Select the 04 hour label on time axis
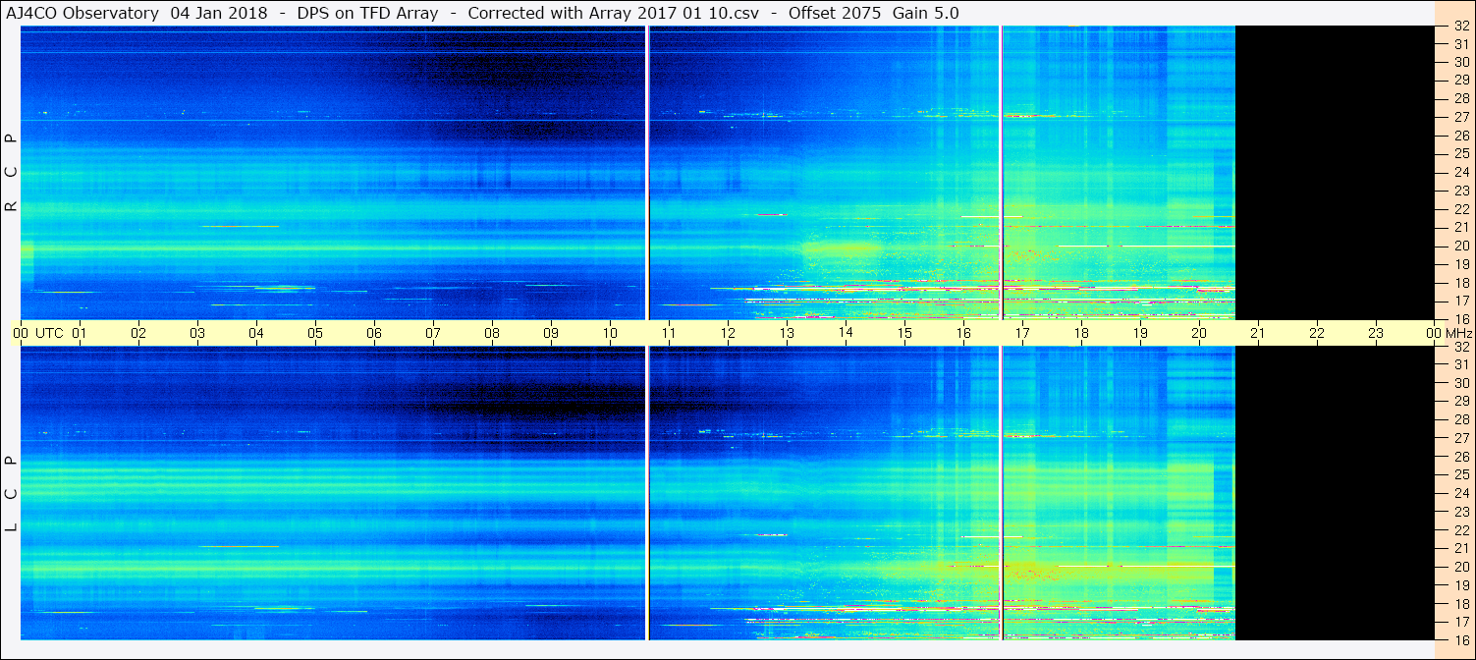Viewport: 1476px width, 660px height. 256,333
